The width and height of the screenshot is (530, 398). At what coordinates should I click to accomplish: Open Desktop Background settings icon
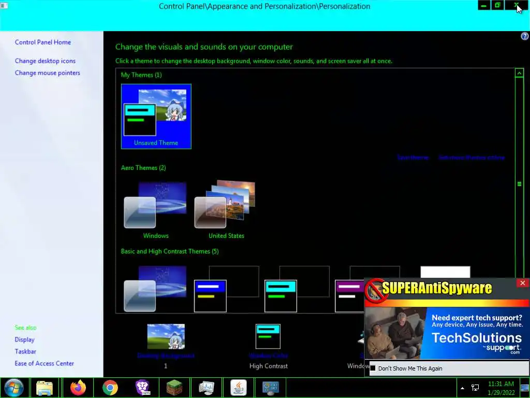(x=166, y=336)
